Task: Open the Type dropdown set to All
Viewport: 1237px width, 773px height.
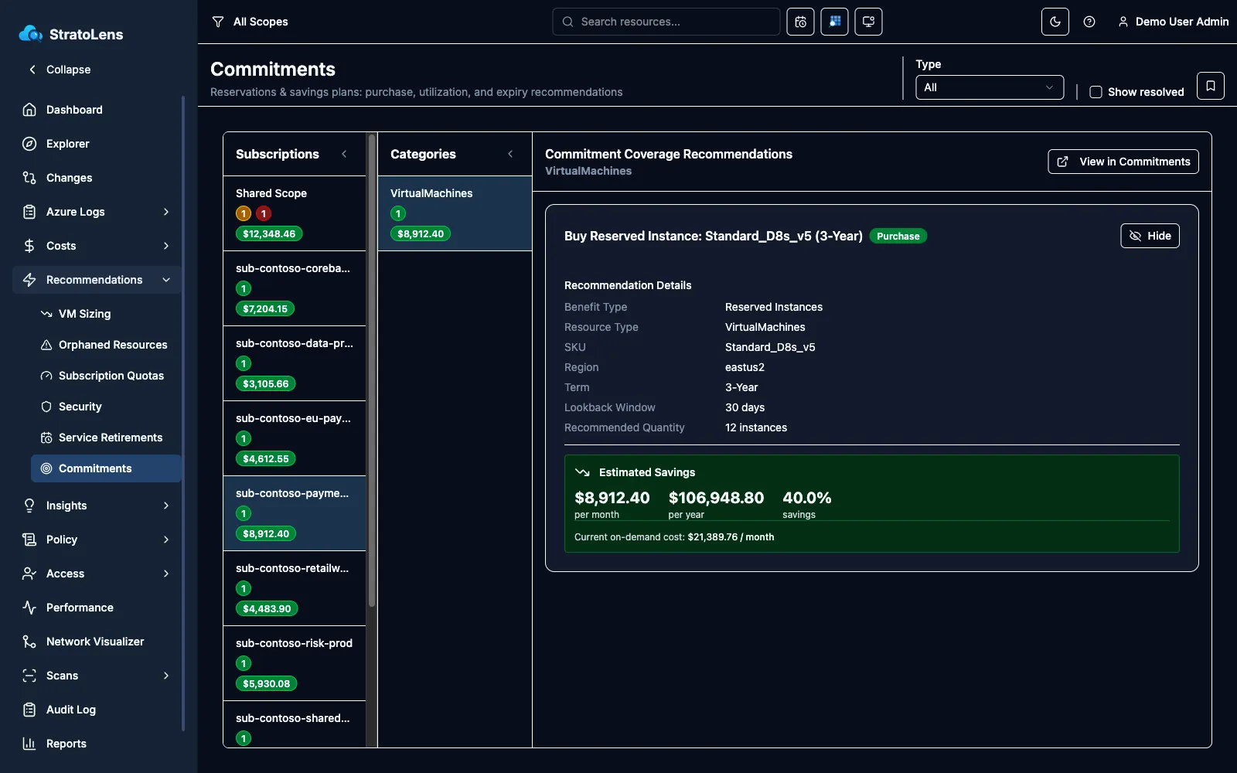Action: (x=990, y=87)
